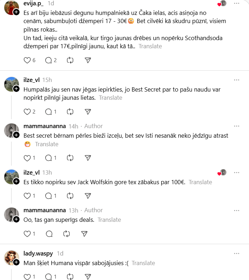The height and width of the screenshot is (280, 249).
Task: Share evija.p_'s comment via paper plane
Action: 88,60
